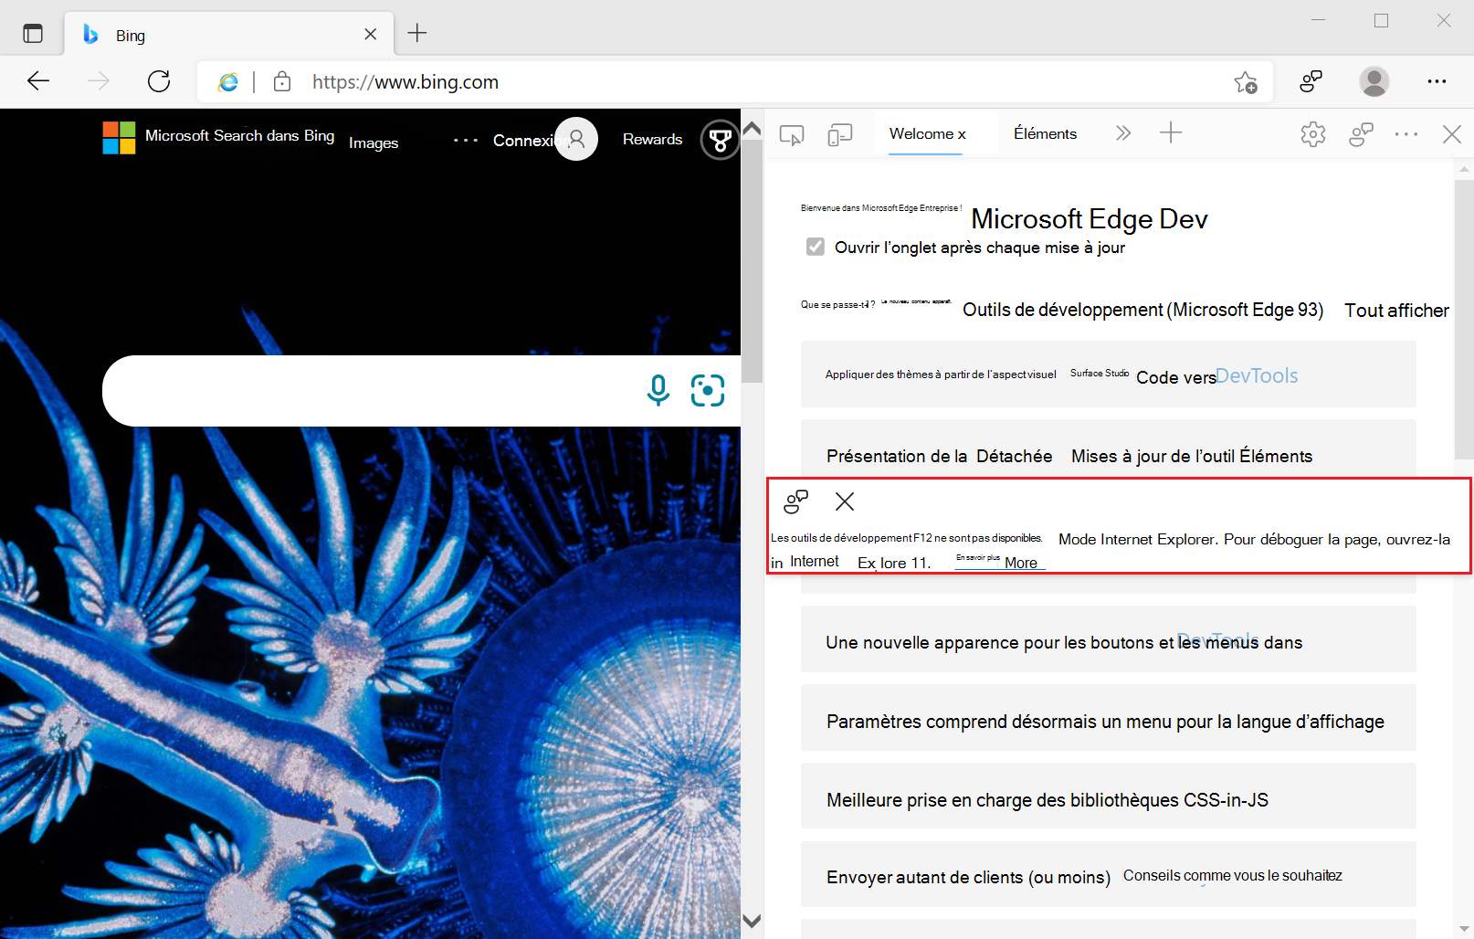Open the user profile avatar
1474x939 pixels.
coord(1374,81)
